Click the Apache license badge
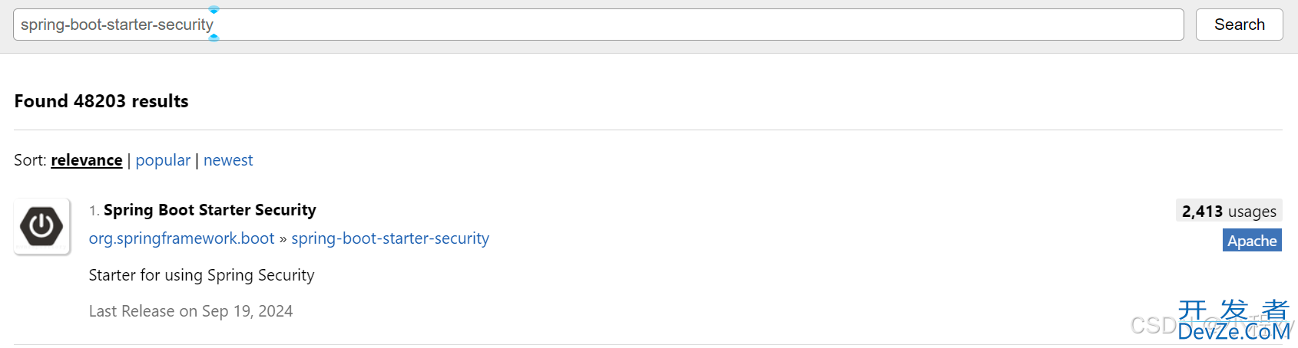 [1252, 241]
